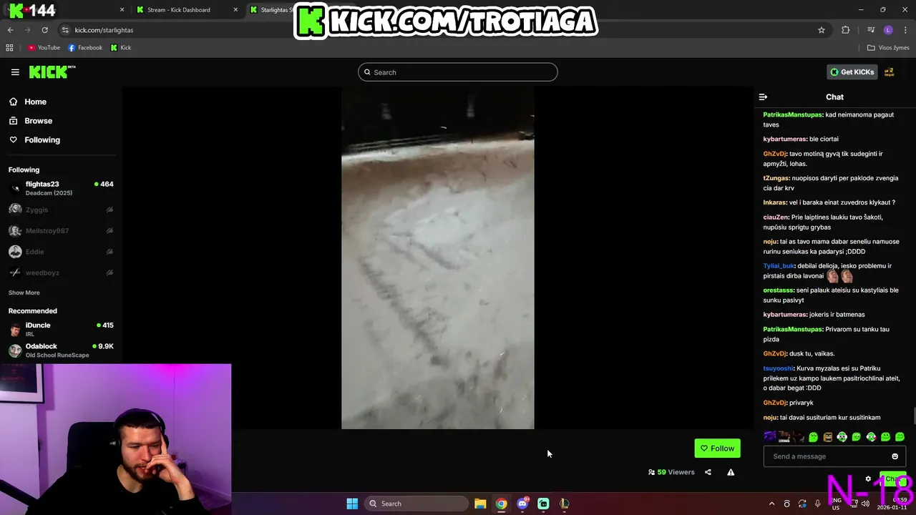The height and width of the screenshot is (515, 916).
Task: Click the Get KICKs button
Action: (852, 72)
